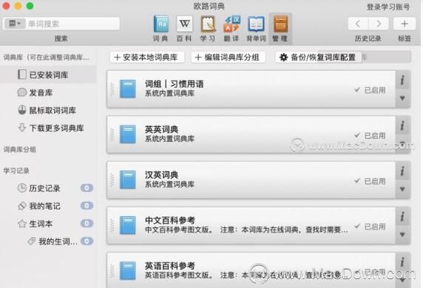Image resolution: width=423 pixels, height=288 pixels.
Task: Toggle 已启用 for 词组｜习惯用语 dictionary
Action: [x=370, y=90]
